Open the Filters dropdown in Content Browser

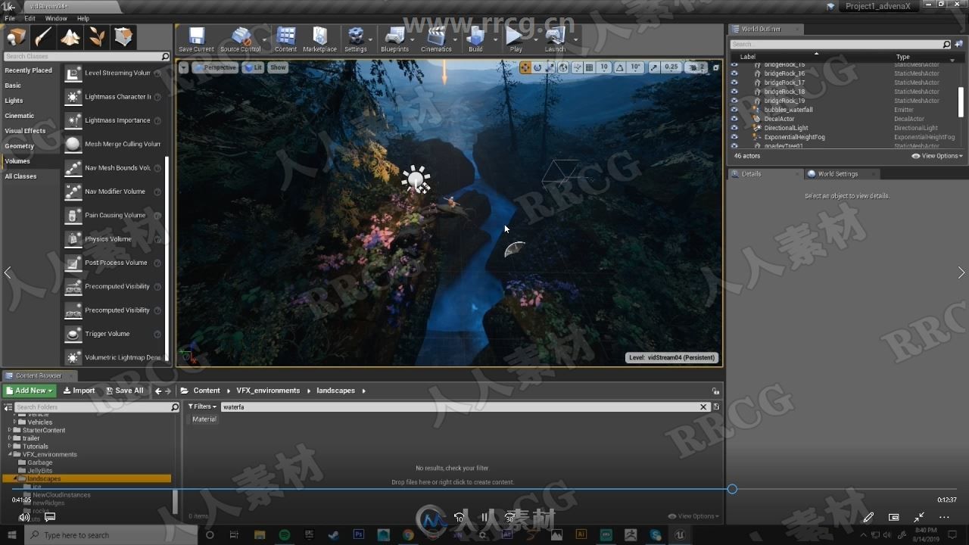coord(202,406)
